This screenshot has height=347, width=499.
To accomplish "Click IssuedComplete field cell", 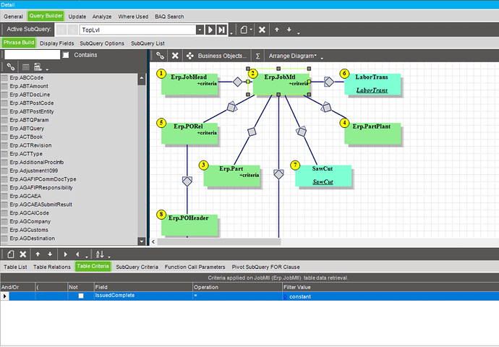I will (143, 296).
